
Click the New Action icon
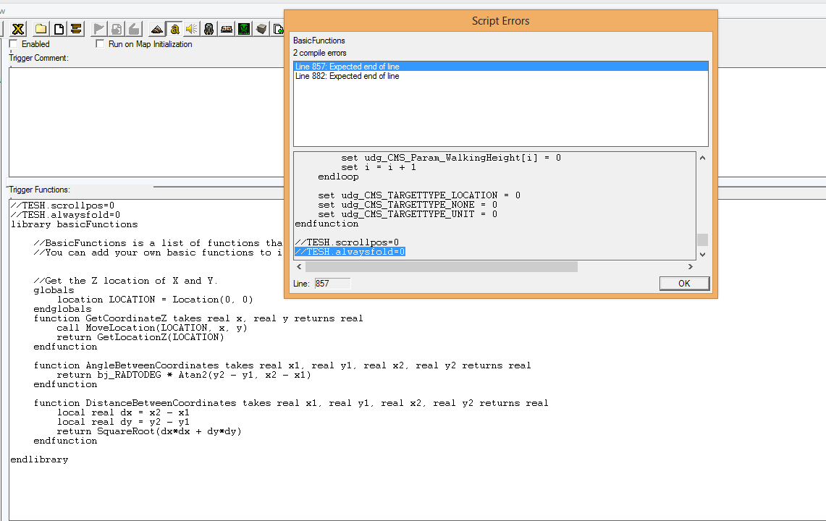tap(135, 29)
